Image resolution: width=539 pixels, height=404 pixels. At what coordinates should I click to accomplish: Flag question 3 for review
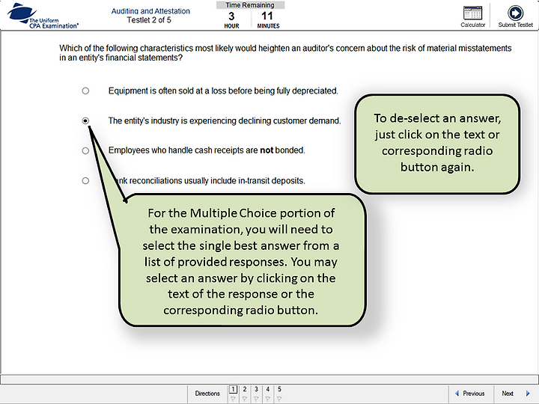[x=256, y=399]
